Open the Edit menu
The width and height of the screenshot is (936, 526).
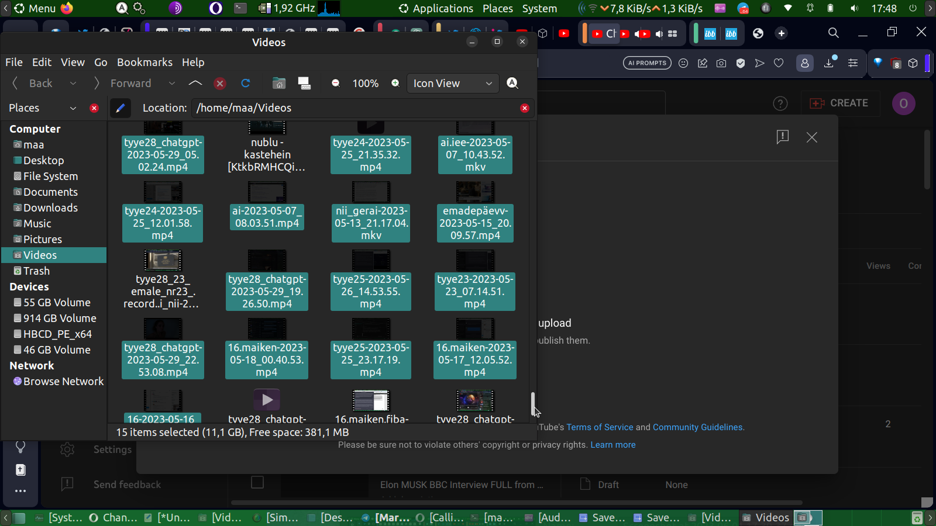click(42, 63)
